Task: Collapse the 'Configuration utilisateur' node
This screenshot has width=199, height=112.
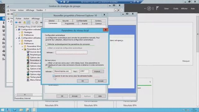Action: coord(16,38)
